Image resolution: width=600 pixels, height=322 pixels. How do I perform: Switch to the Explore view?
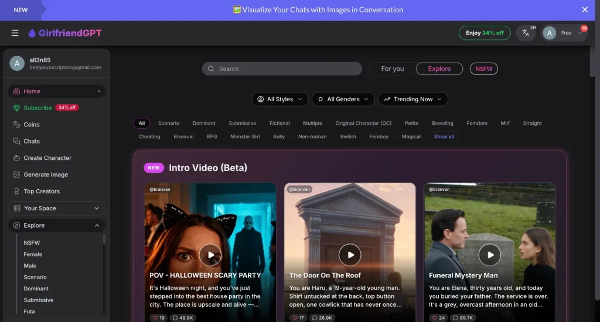click(x=439, y=69)
